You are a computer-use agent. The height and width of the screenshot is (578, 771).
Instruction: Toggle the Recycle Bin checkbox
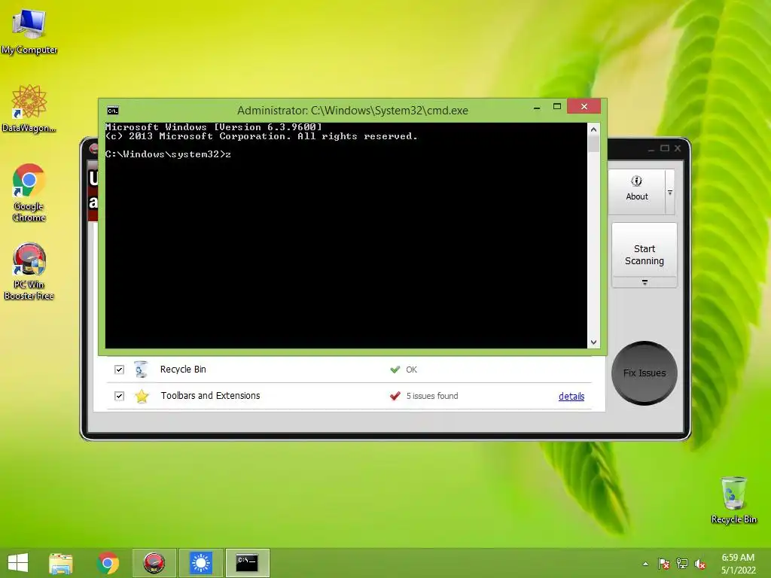point(119,370)
